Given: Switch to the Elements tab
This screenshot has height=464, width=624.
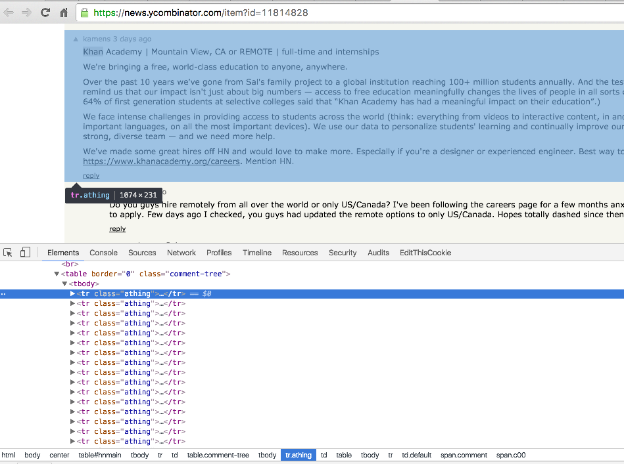Looking at the screenshot, I should tap(63, 253).
